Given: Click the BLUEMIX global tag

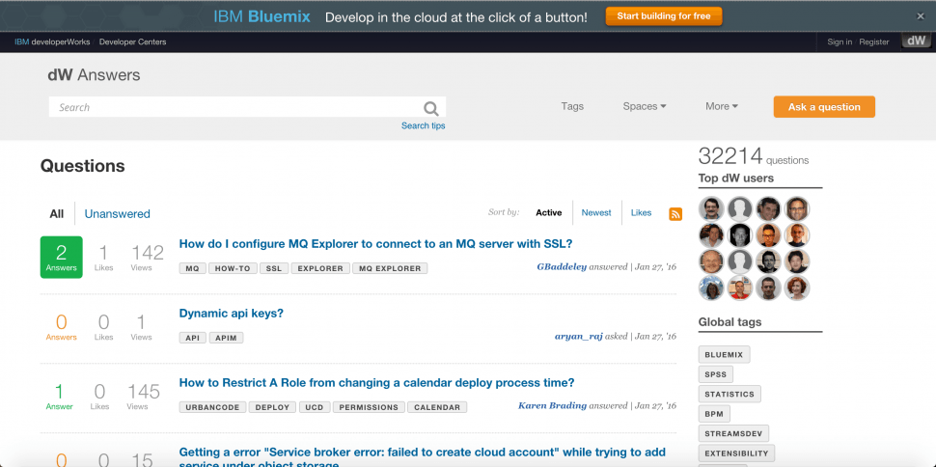Looking at the screenshot, I should (724, 355).
